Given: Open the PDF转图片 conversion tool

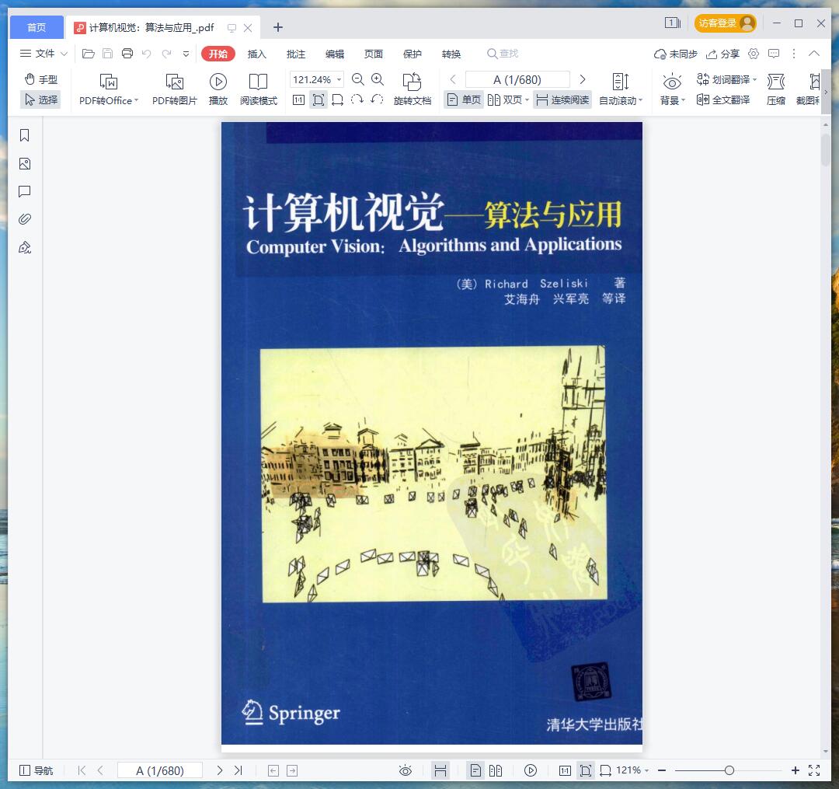Looking at the screenshot, I should point(175,89).
